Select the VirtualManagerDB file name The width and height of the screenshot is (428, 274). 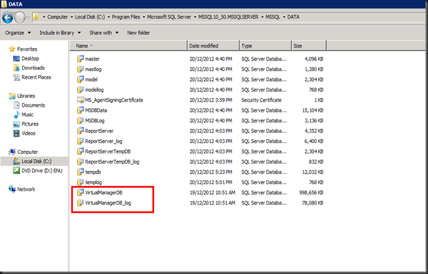[104, 193]
